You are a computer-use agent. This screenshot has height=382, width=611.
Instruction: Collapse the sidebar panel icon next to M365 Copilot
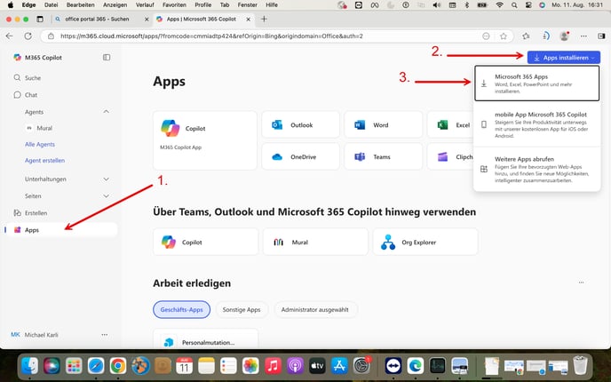click(107, 57)
